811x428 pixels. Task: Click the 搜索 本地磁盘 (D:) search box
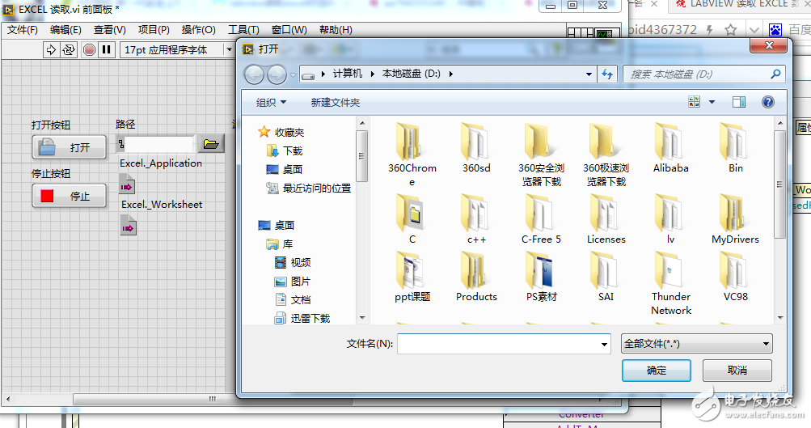click(704, 74)
